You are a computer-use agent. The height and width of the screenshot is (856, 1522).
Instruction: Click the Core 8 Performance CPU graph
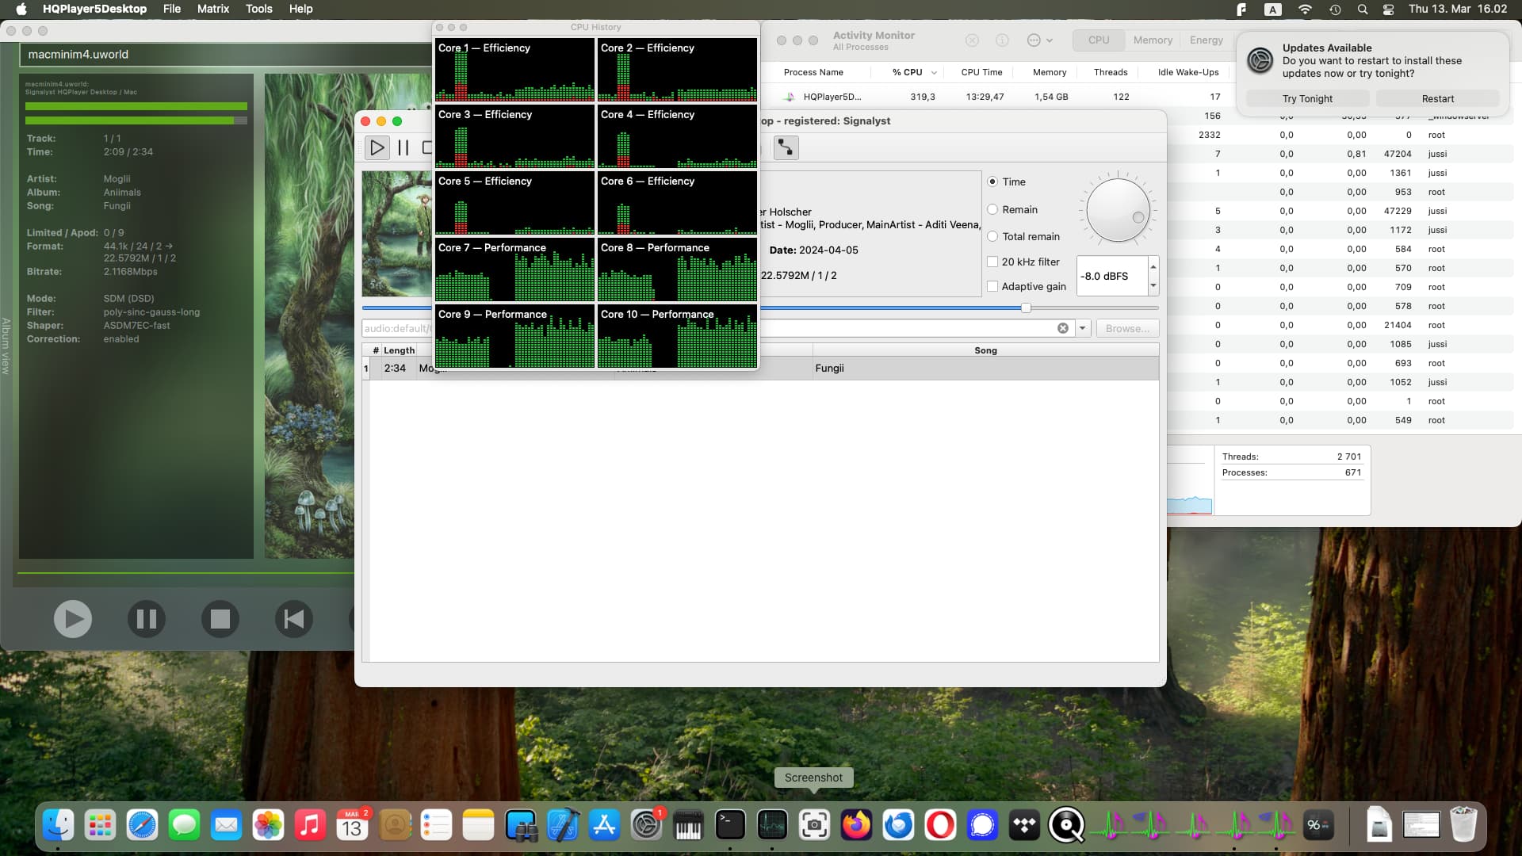(677, 269)
